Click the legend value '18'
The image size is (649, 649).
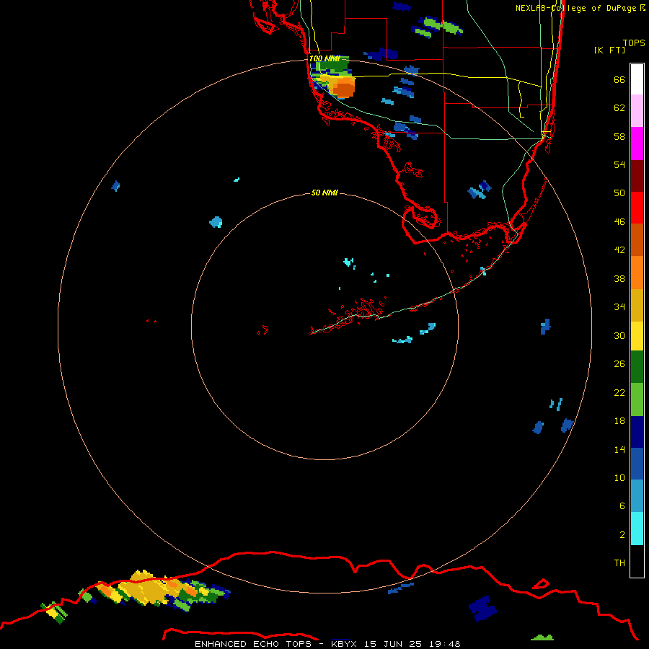(619, 421)
